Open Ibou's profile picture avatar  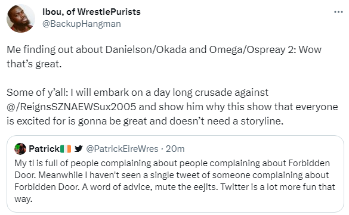pyautogui.click(x=21, y=18)
